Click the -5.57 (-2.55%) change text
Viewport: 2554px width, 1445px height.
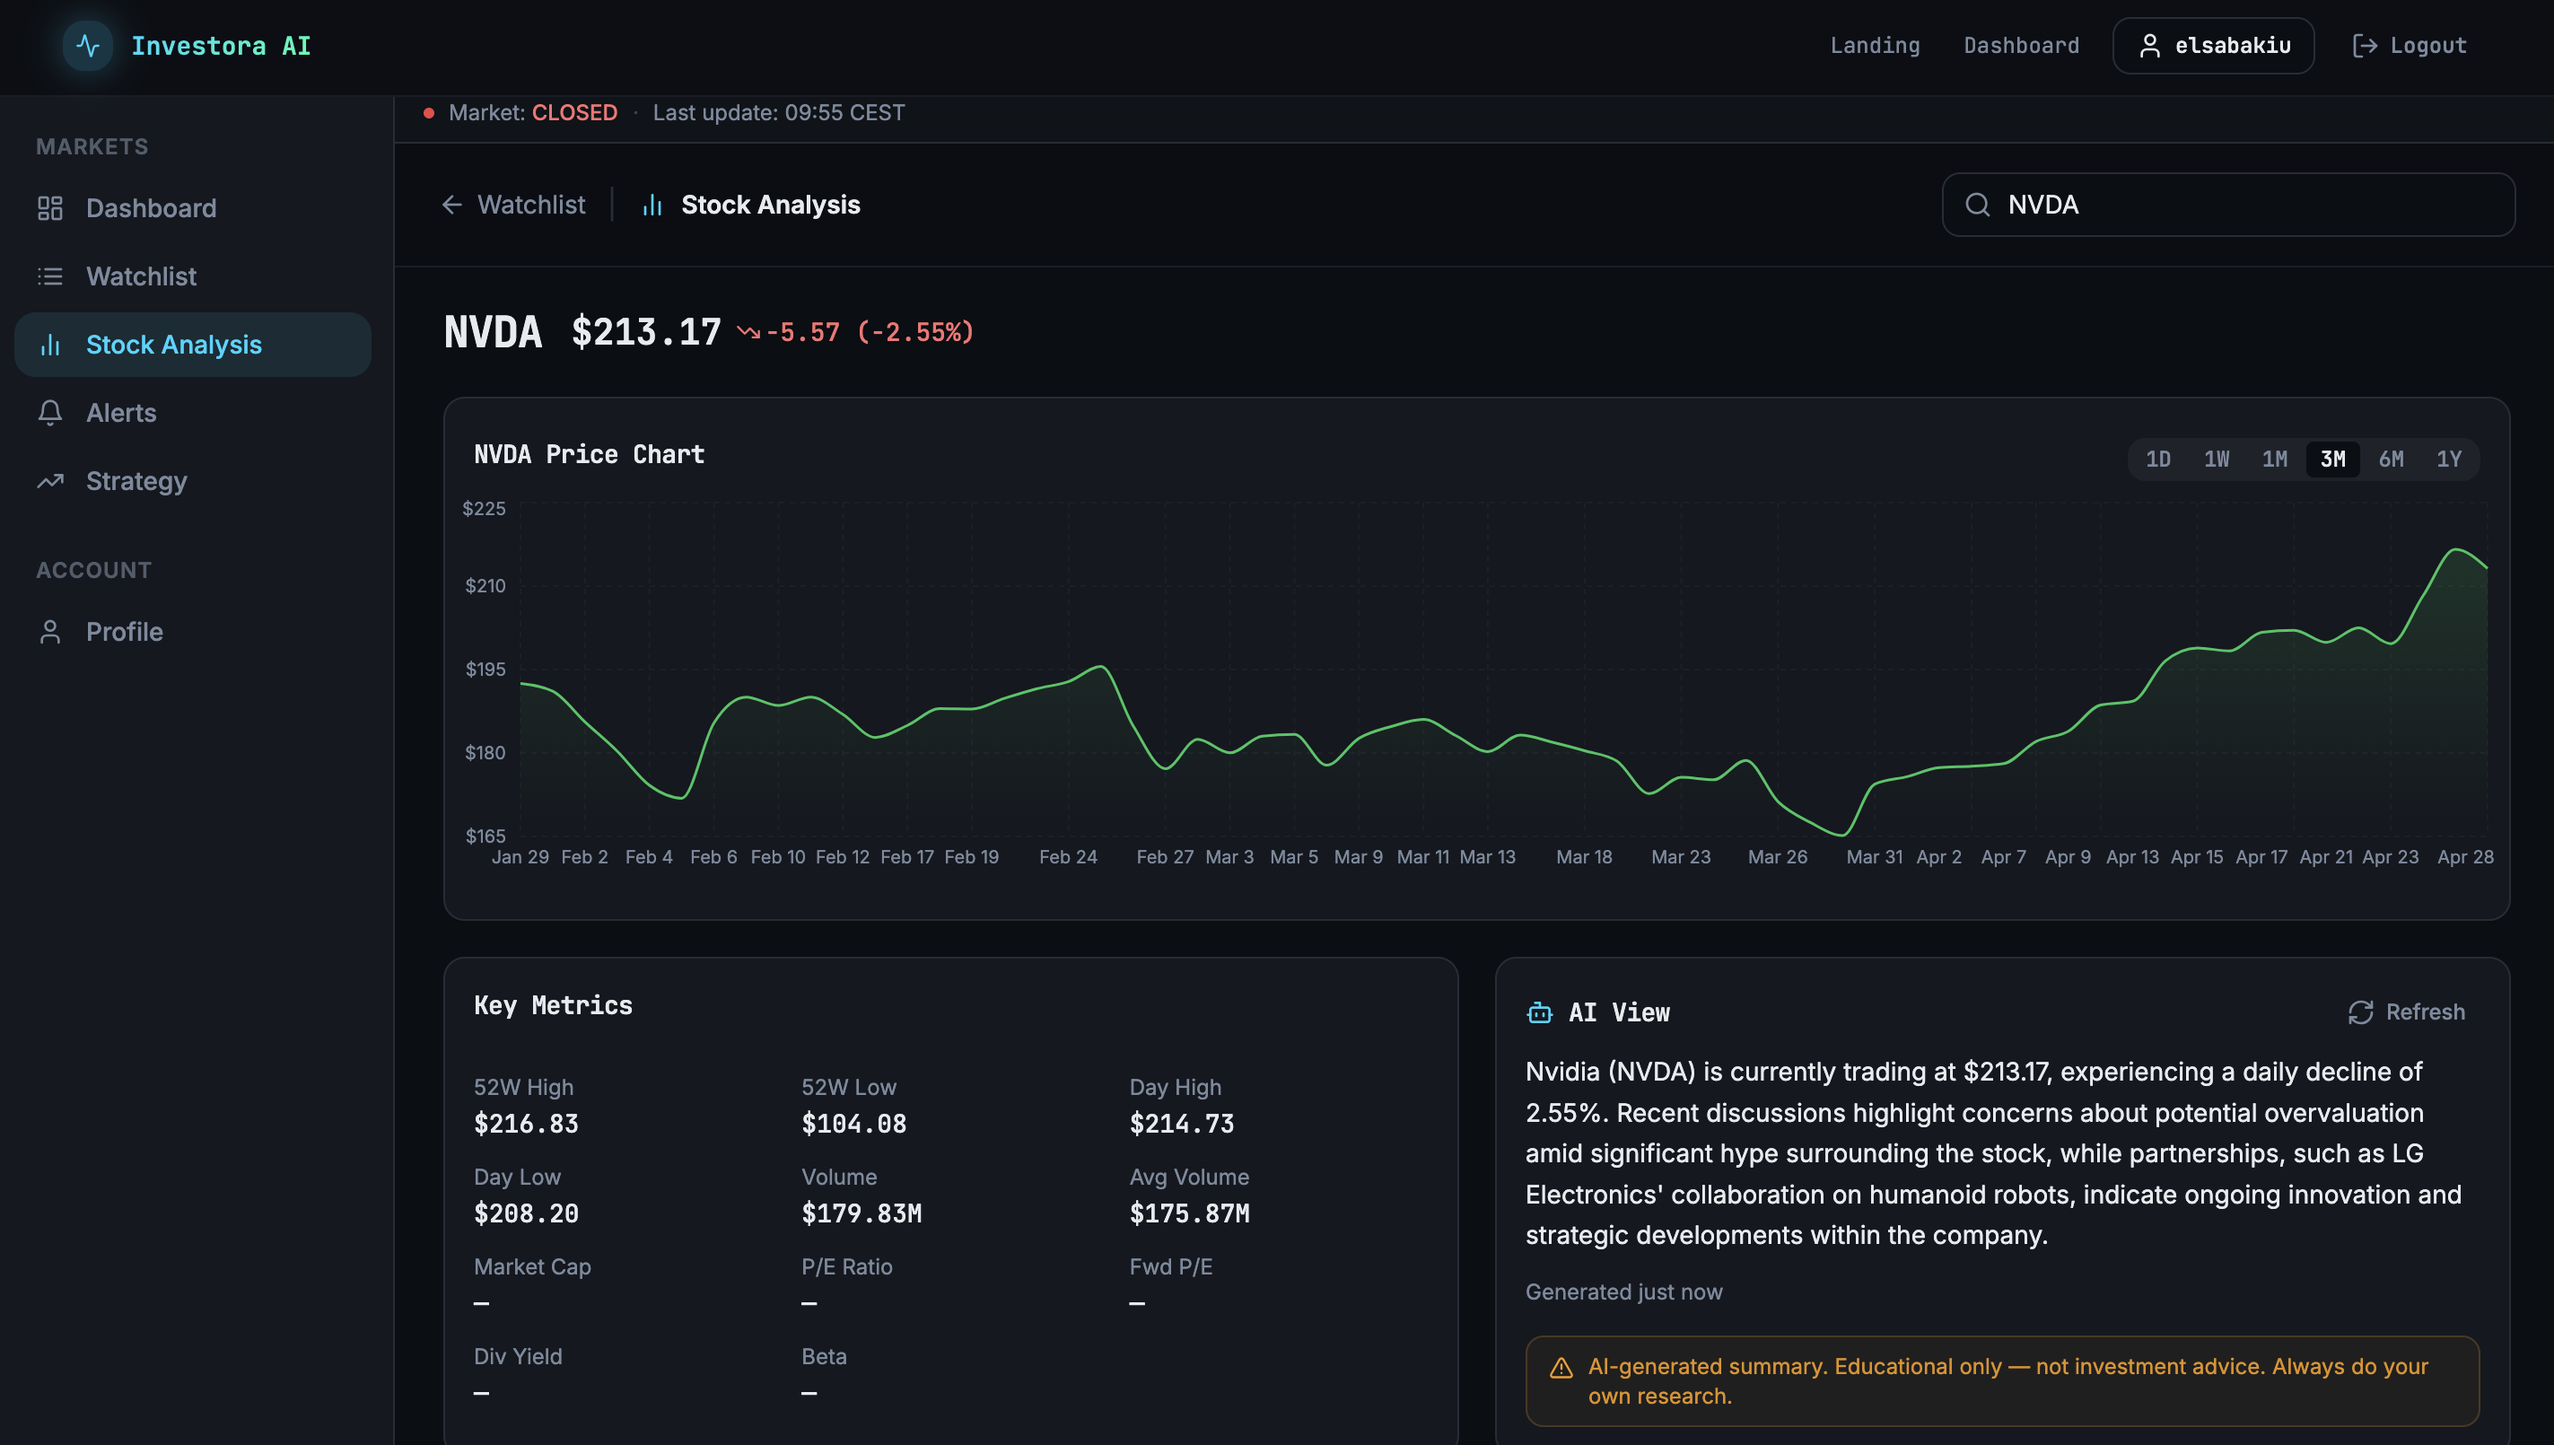(870, 332)
